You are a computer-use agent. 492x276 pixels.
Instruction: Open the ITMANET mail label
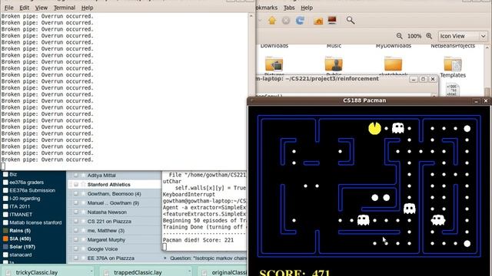point(21,215)
